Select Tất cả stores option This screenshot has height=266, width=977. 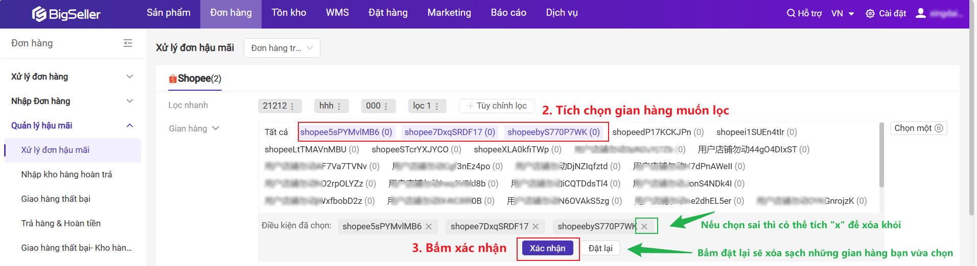coord(276,132)
